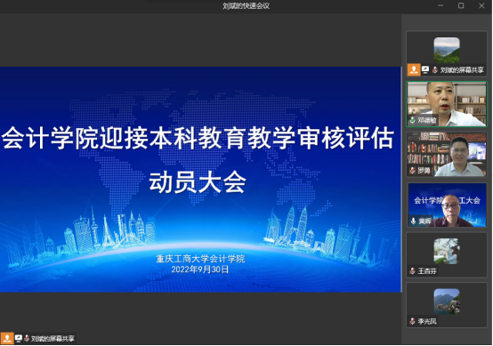Select 黄辉's video tile
This screenshot has width=493, height=346.
click(447, 205)
